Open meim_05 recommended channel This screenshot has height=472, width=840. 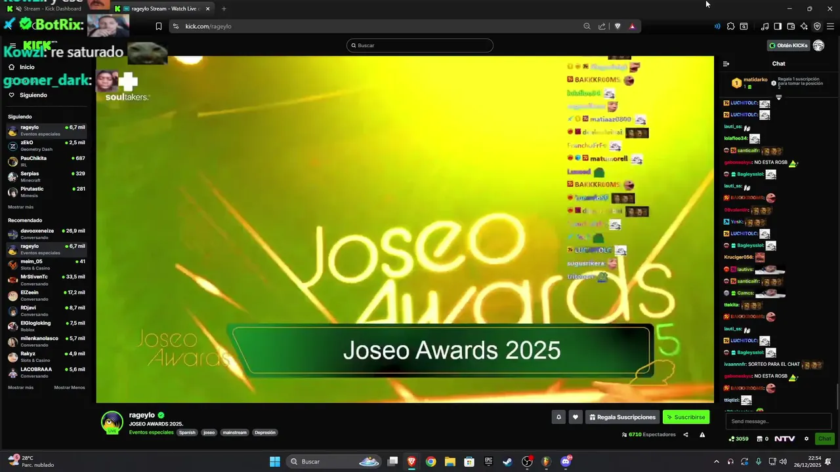coord(46,264)
